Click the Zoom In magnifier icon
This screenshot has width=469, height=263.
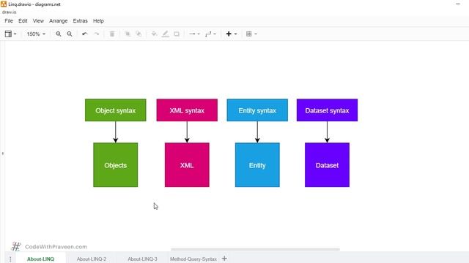[x=59, y=34]
